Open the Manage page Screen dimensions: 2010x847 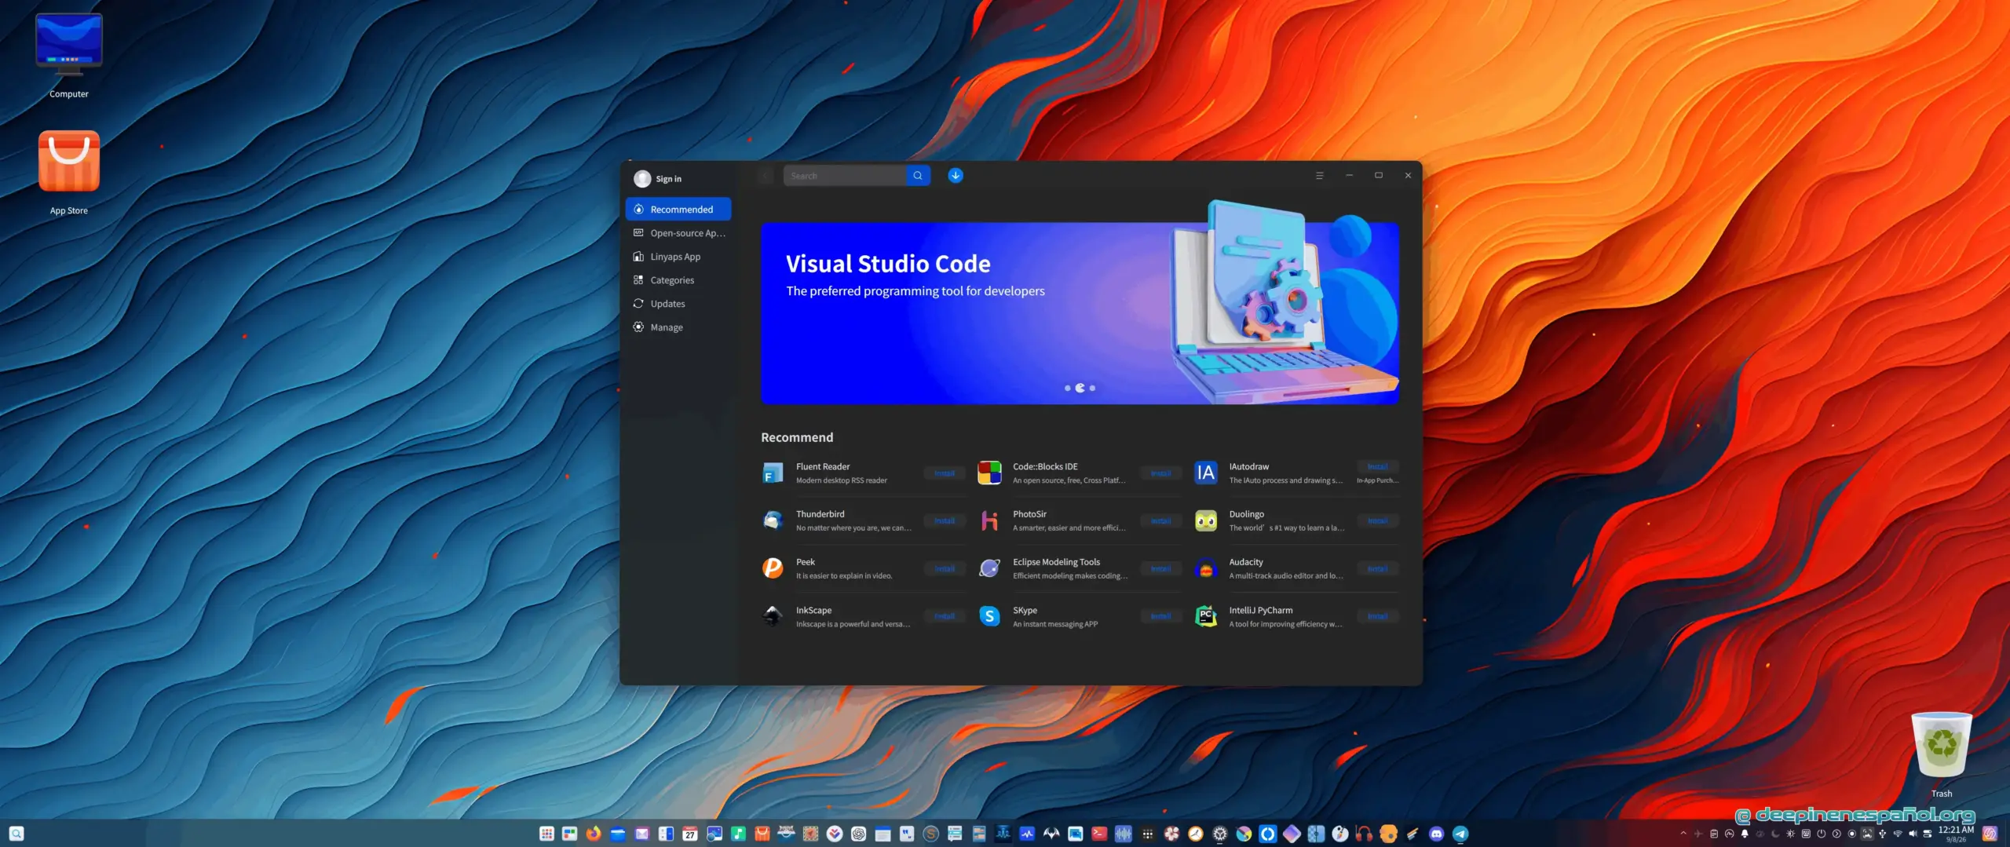coord(678,327)
